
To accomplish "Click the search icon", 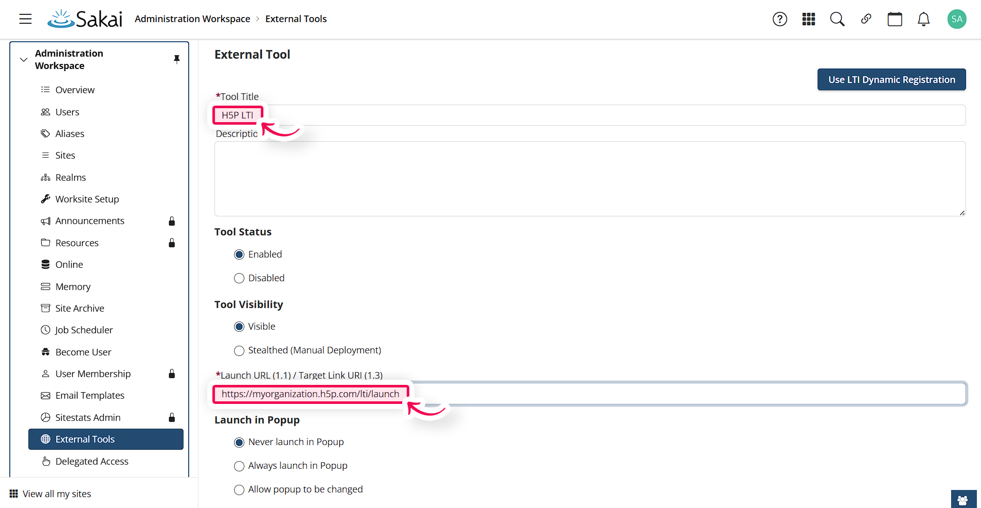I will [x=837, y=19].
